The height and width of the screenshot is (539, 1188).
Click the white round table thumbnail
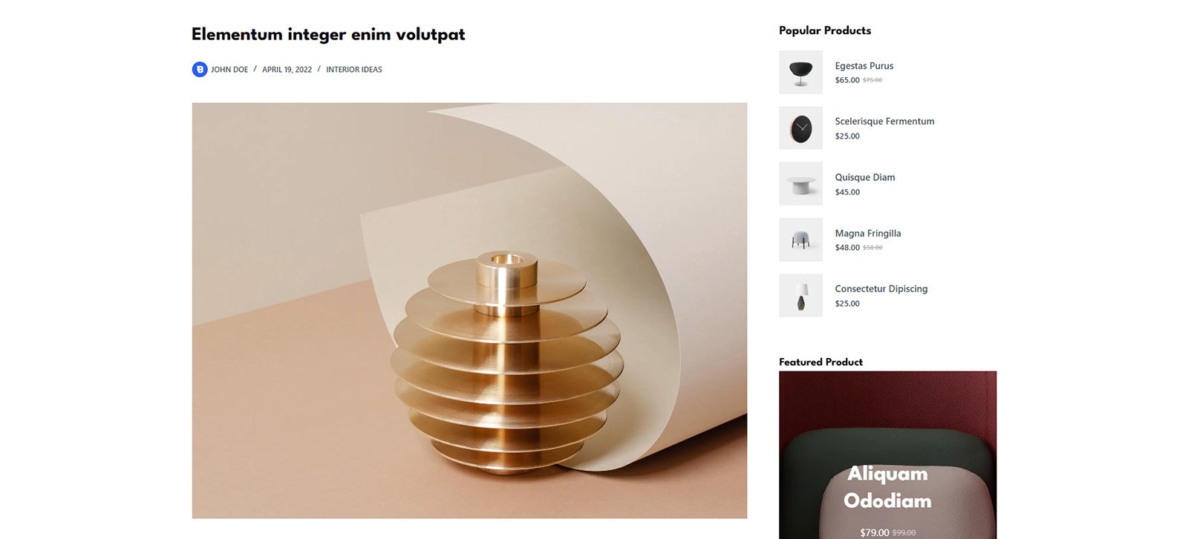pos(800,184)
